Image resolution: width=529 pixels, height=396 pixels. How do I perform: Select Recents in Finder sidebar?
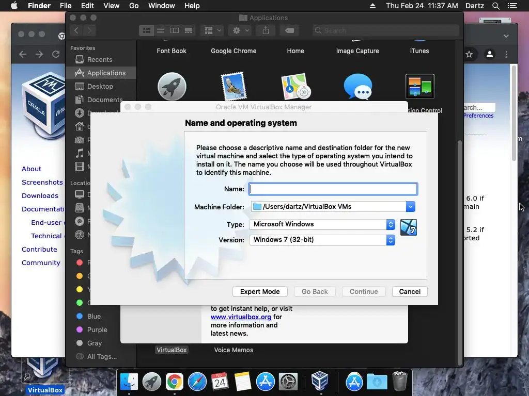click(x=101, y=60)
